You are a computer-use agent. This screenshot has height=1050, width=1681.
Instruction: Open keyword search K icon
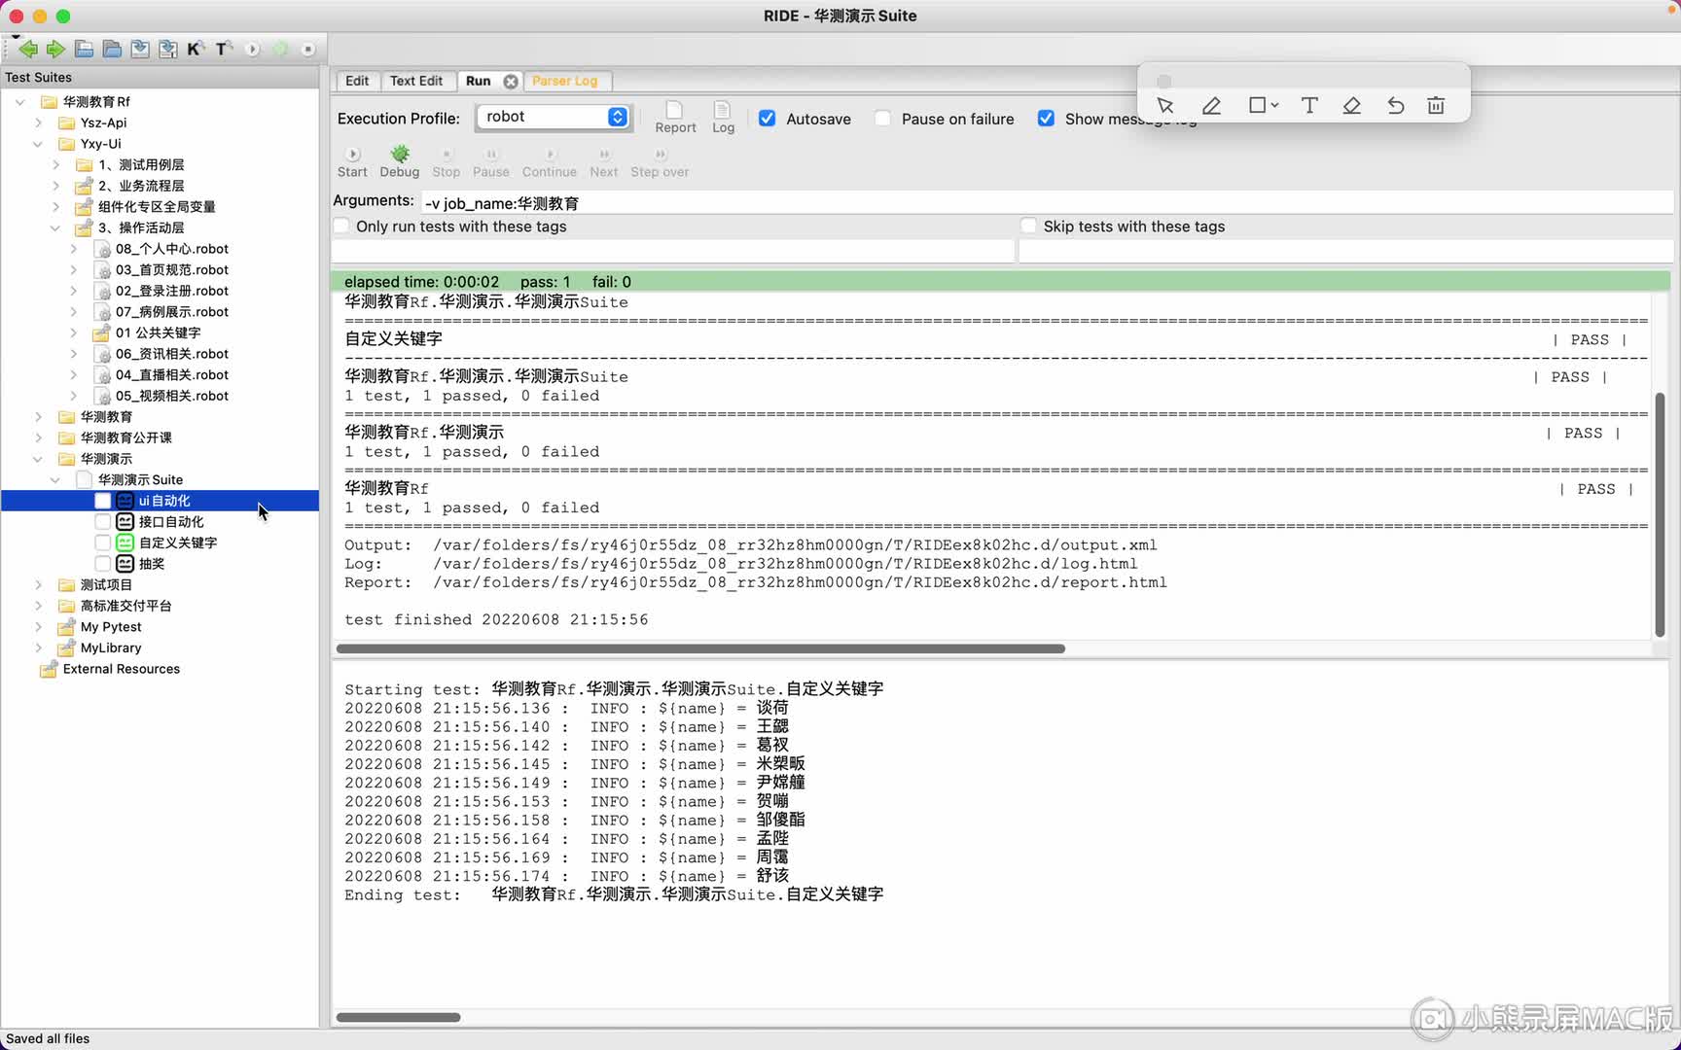pyautogui.click(x=196, y=49)
